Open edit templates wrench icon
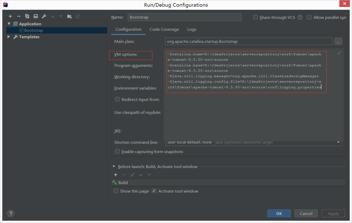 point(44,16)
